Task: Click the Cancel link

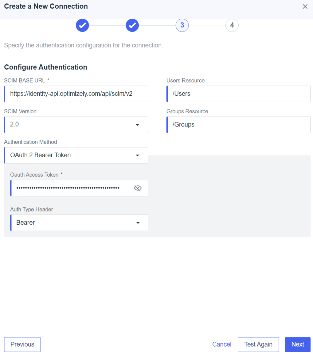Action: 222,344
